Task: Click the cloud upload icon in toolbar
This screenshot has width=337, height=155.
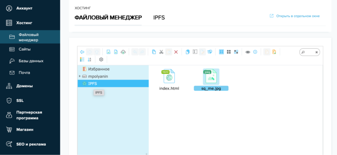Action: [123, 52]
